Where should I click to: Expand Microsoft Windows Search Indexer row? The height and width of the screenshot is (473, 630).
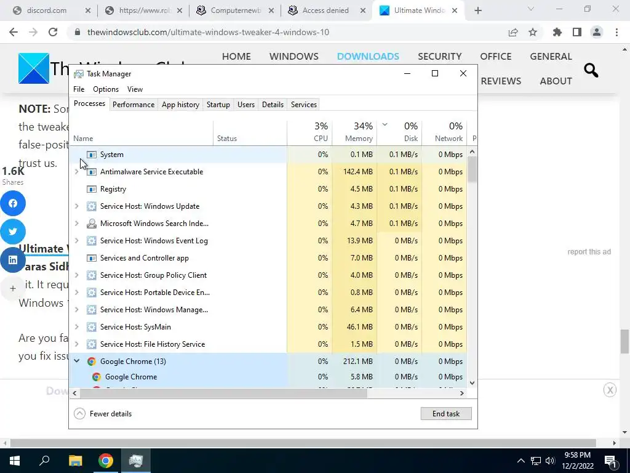pyautogui.click(x=77, y=223)
